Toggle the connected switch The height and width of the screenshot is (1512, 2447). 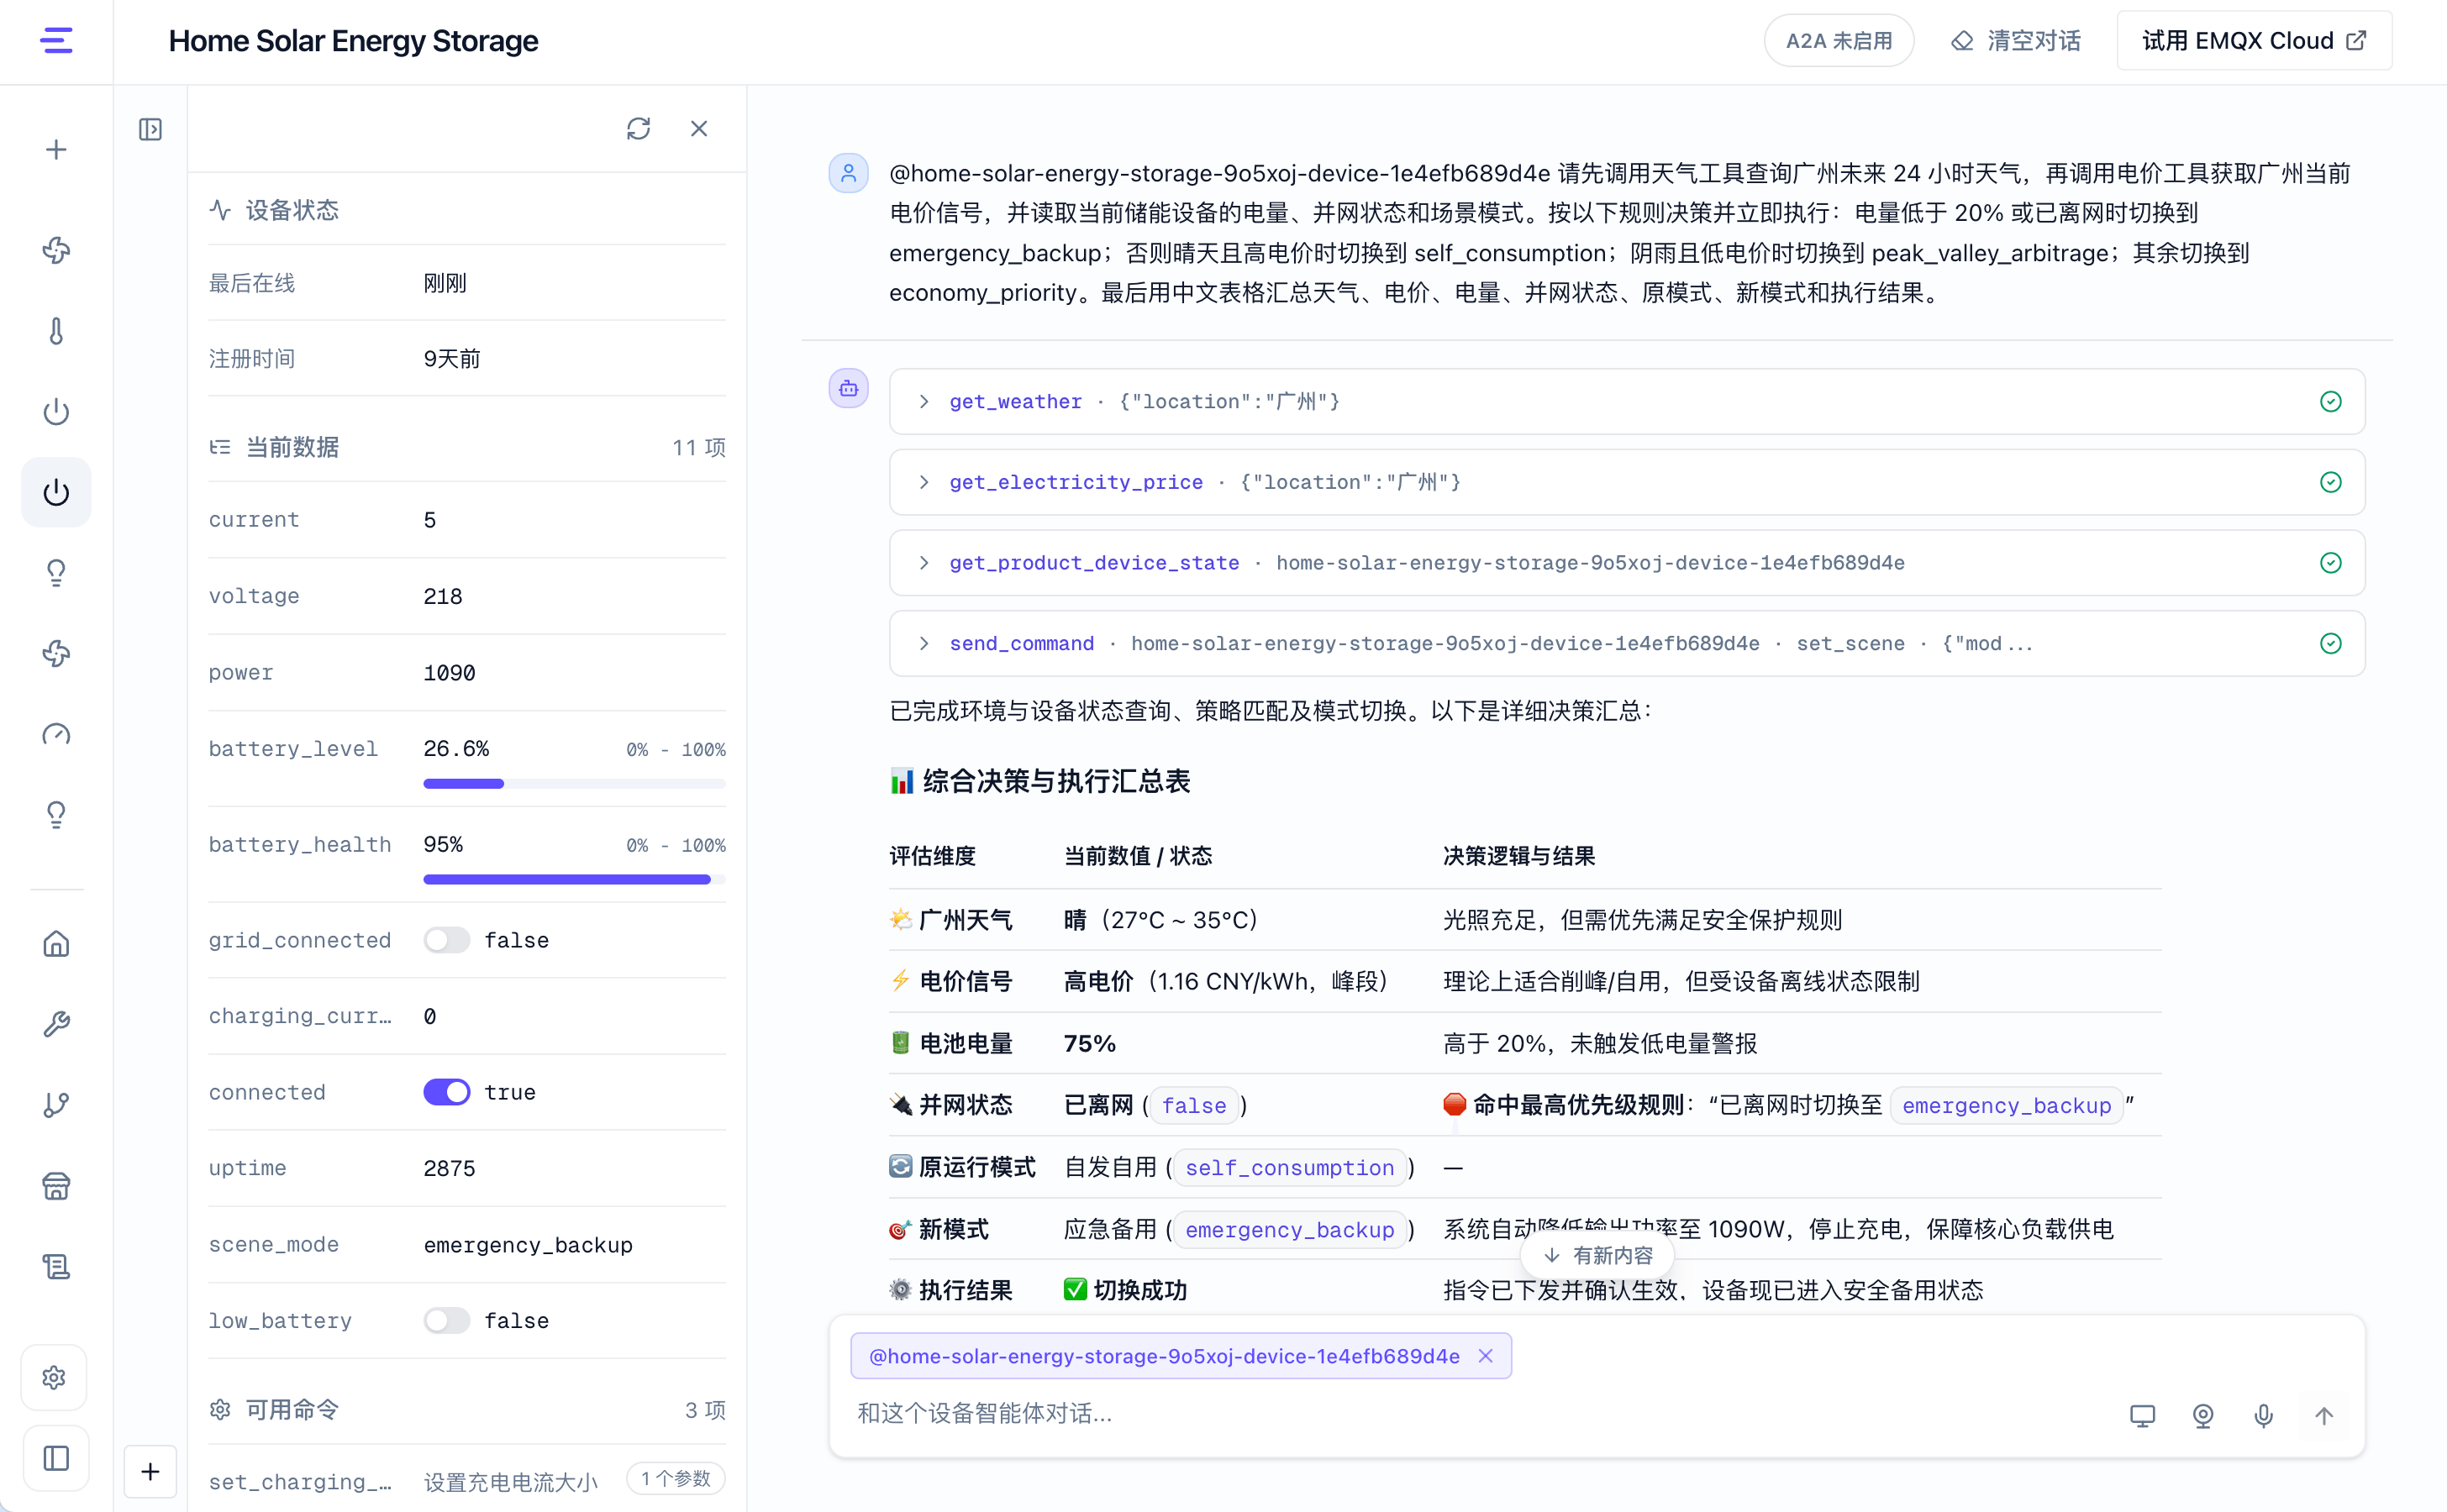[446, 1092]
